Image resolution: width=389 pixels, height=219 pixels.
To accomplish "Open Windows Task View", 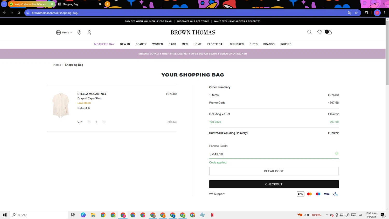I will (x=73, y=215).
